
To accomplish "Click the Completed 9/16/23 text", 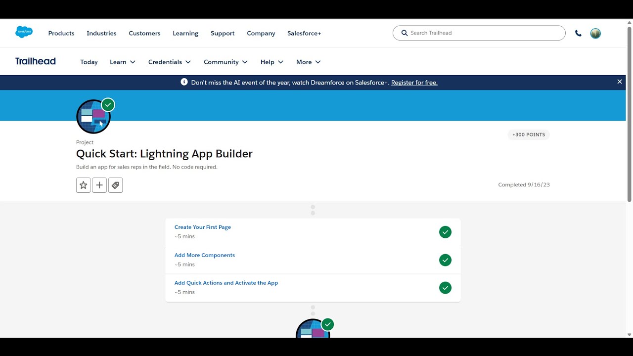I will click(524, 184).
